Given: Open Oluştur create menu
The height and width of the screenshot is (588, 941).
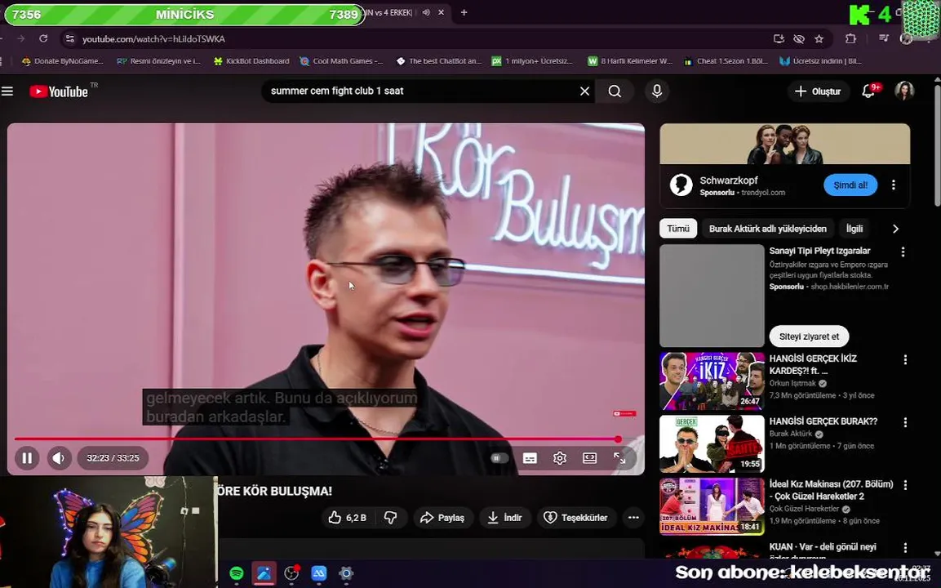Looking at the screenshot, I should pos(818,91).
